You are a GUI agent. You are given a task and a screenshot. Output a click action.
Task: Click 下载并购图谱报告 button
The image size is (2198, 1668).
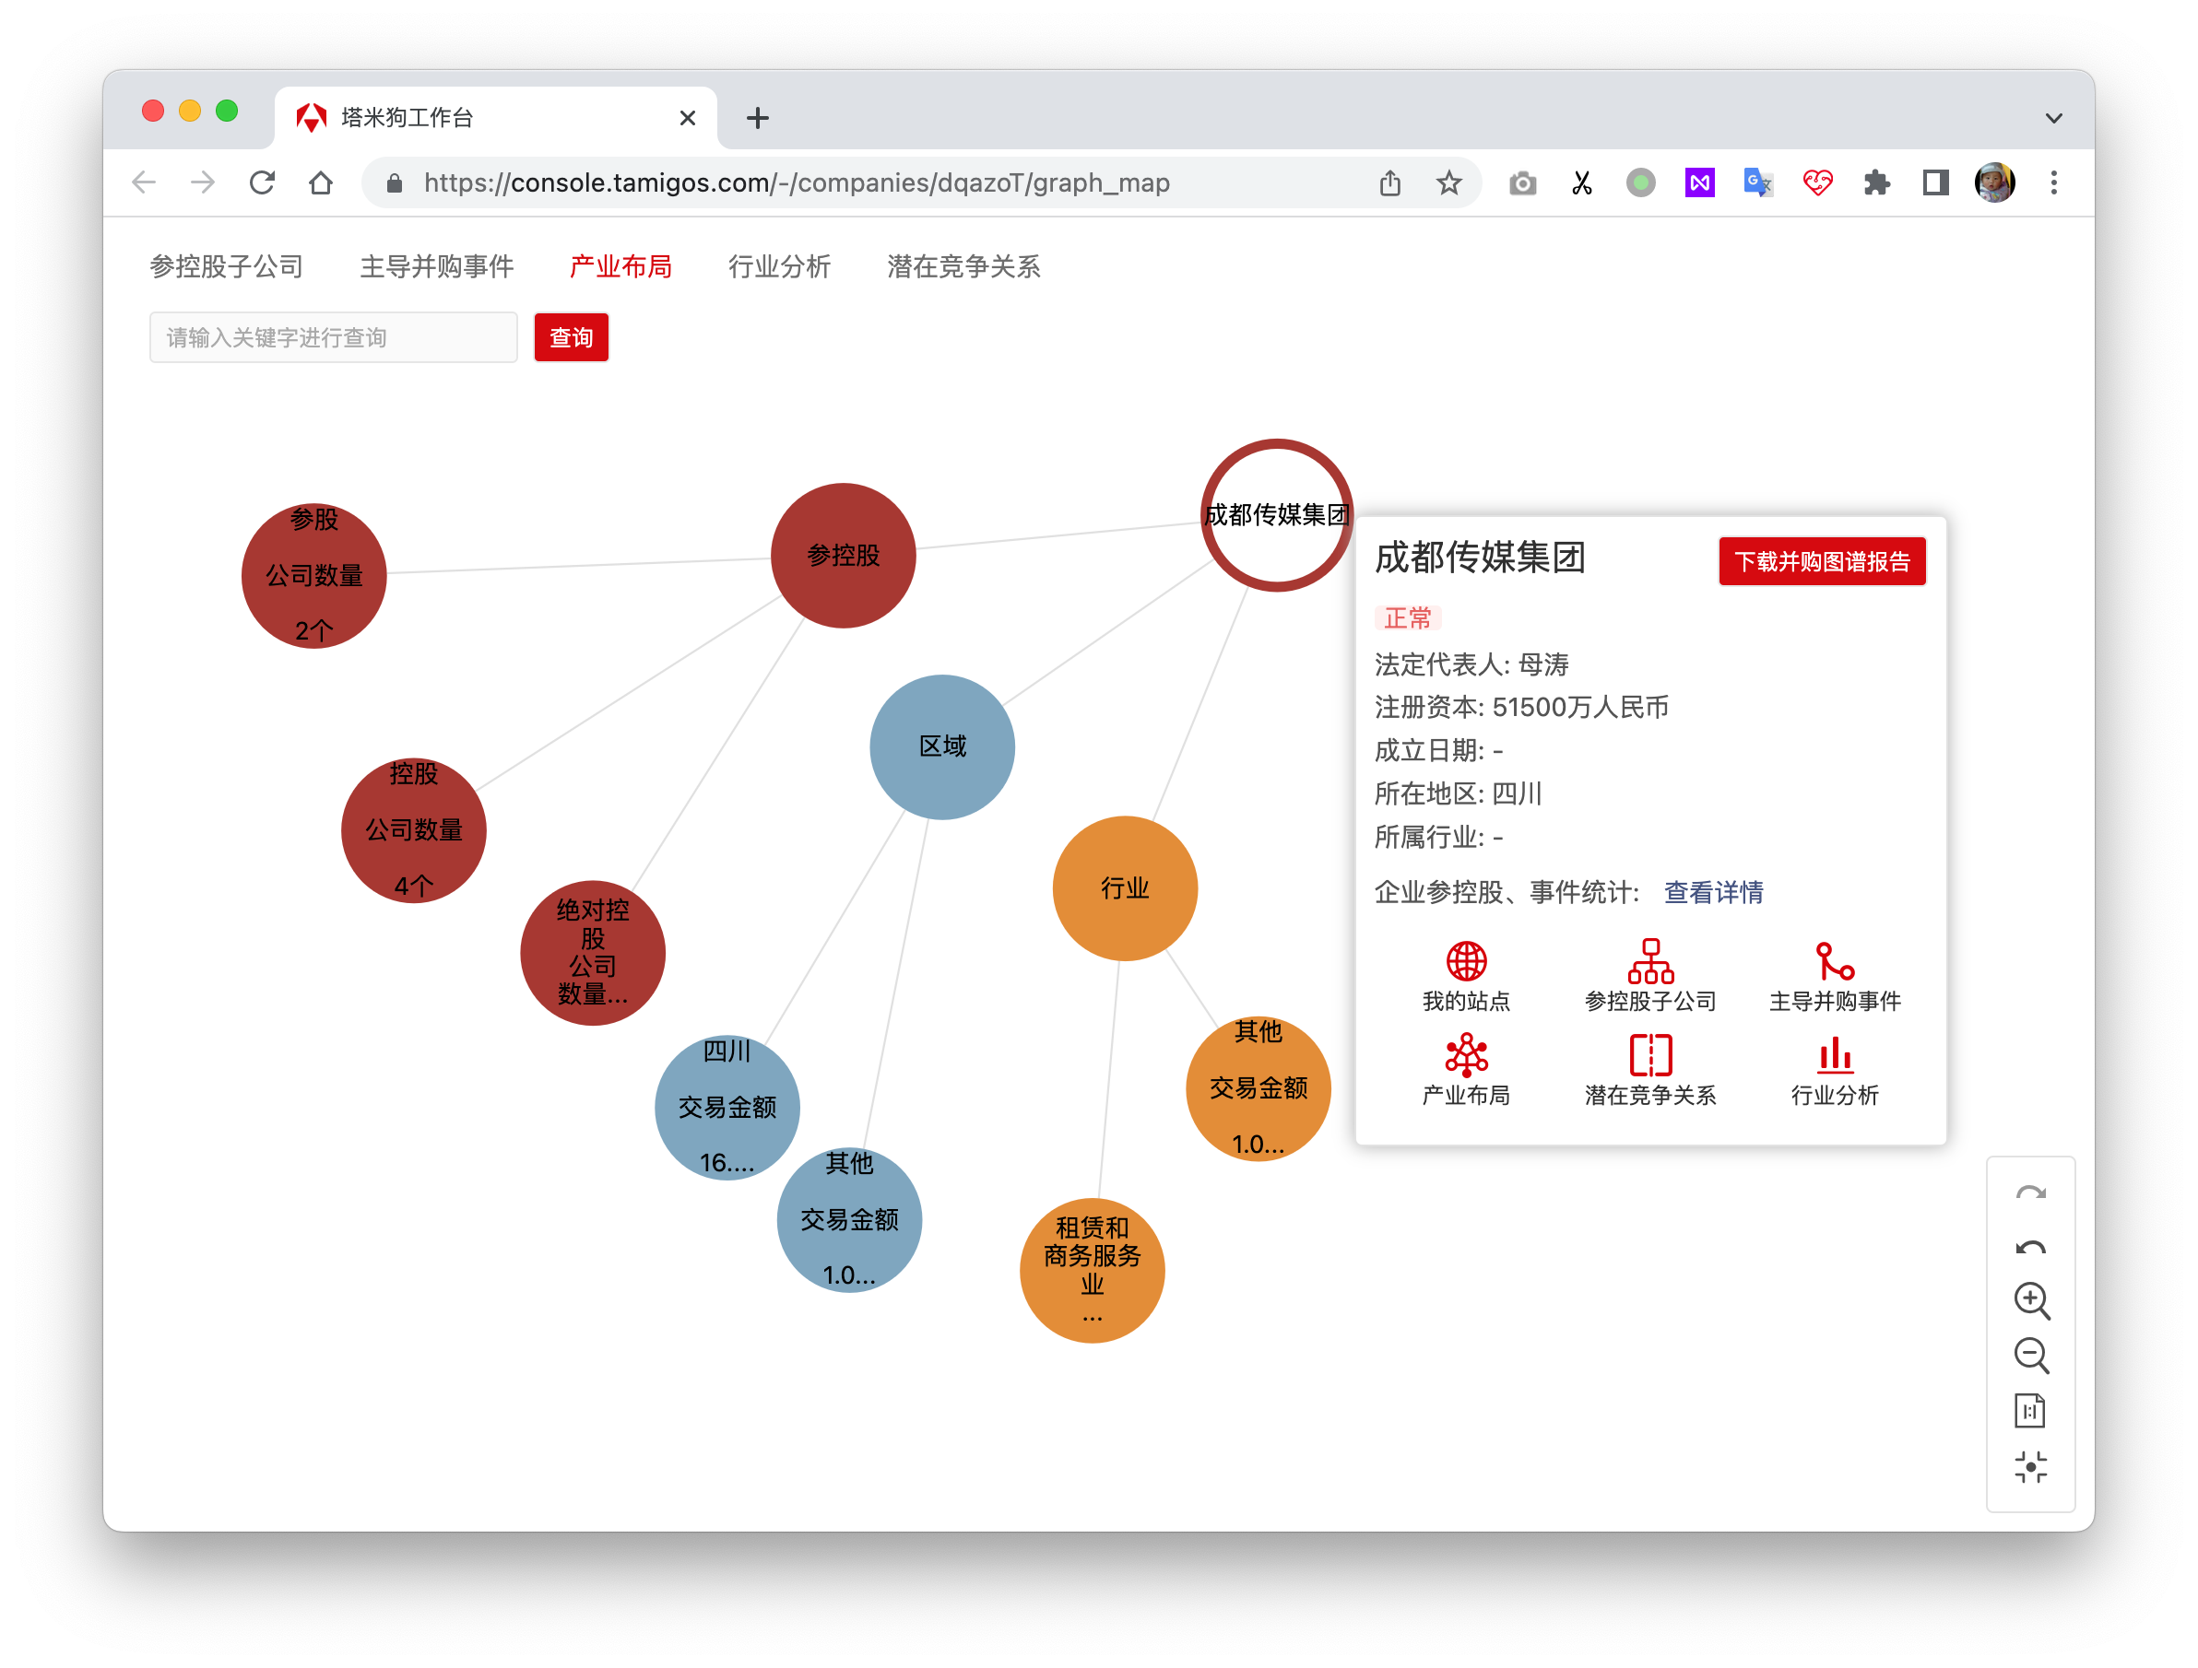click(x=1822, y=561)
